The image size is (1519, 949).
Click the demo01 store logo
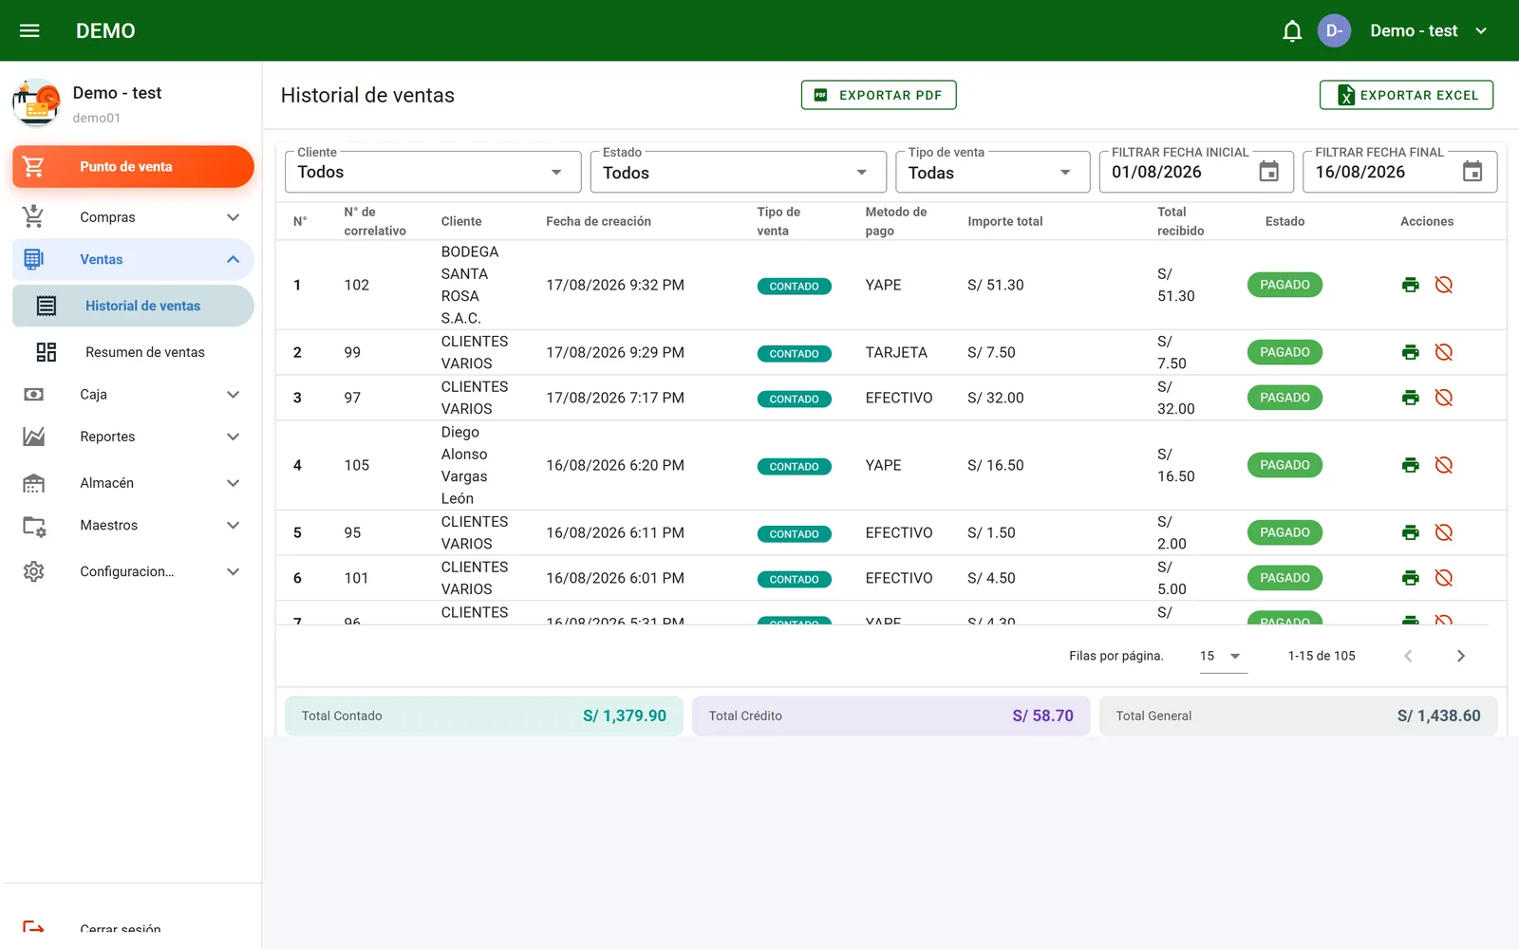(x=37, y=102)
